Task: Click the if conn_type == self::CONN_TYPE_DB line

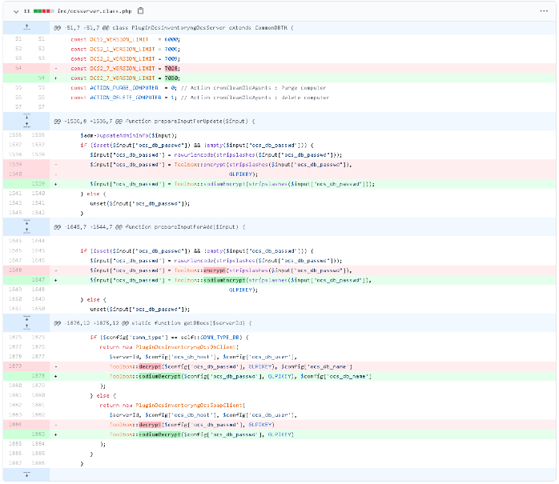Action: click(x=169, y=338)
